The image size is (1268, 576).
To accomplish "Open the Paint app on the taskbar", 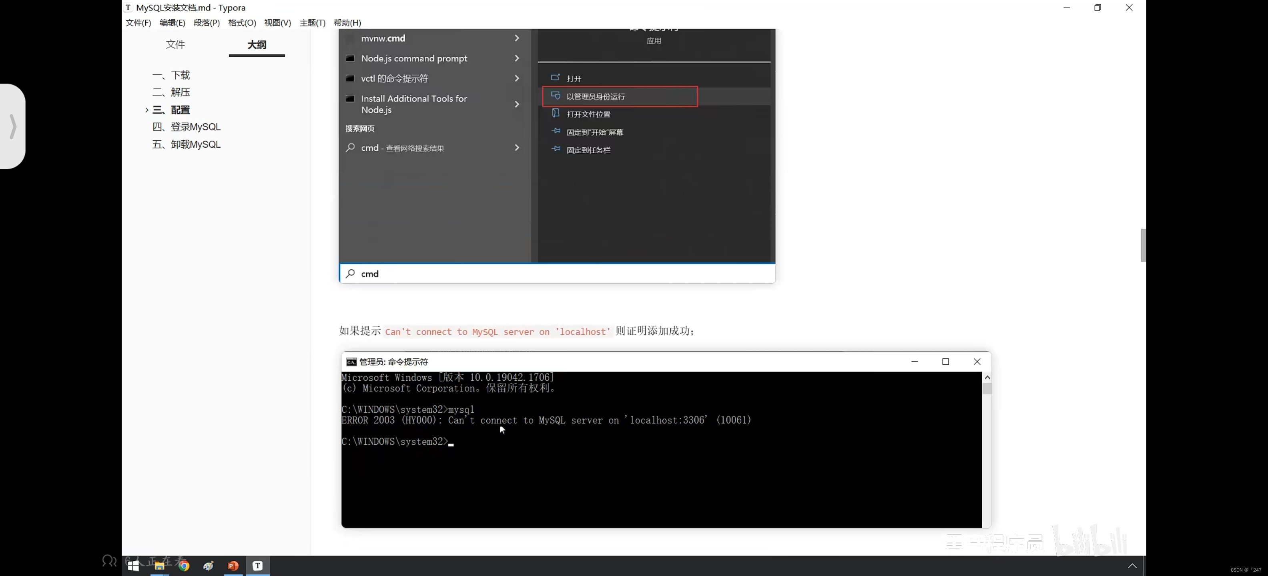I will pyautogui.click(x=208, y=566).
